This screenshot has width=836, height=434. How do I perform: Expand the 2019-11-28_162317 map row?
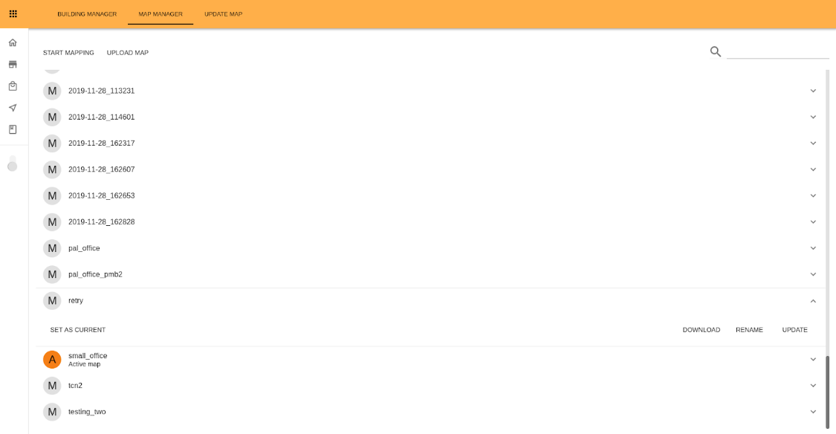[813, 143]
